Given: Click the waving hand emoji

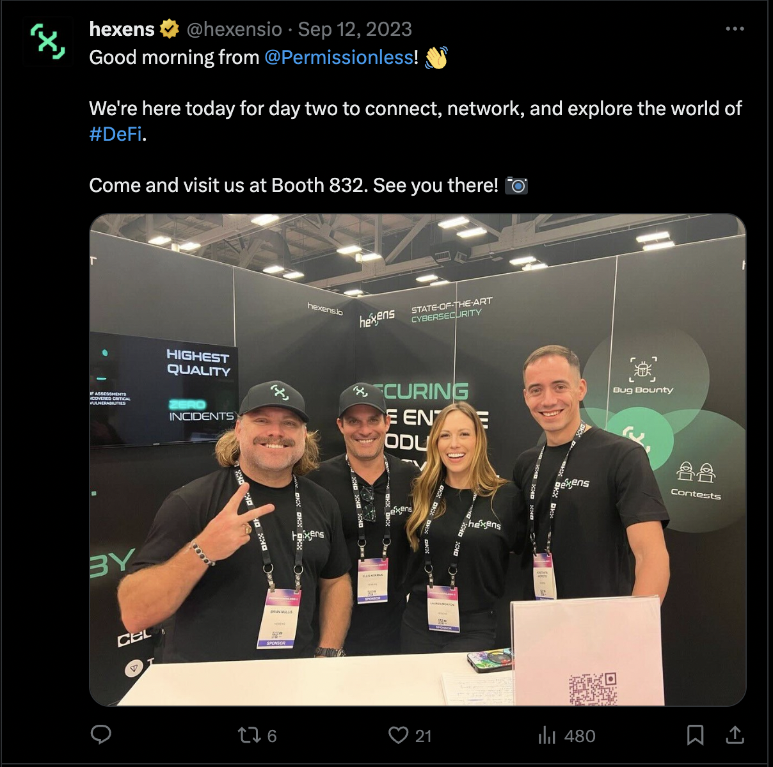Looking at the screenshot, I should [436, 58].
